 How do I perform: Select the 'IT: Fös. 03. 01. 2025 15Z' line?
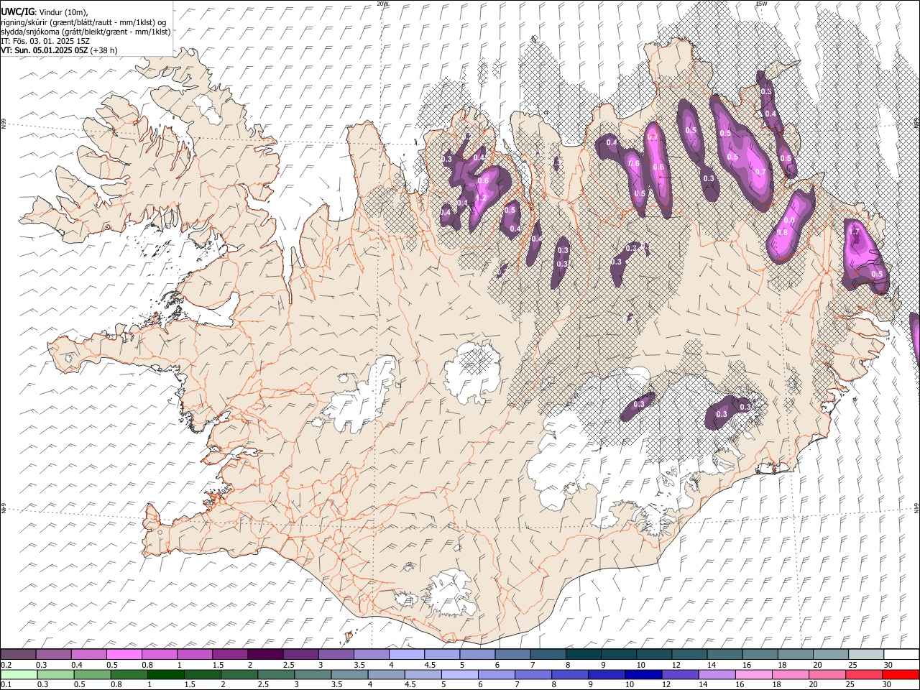[x=45, y=41]
